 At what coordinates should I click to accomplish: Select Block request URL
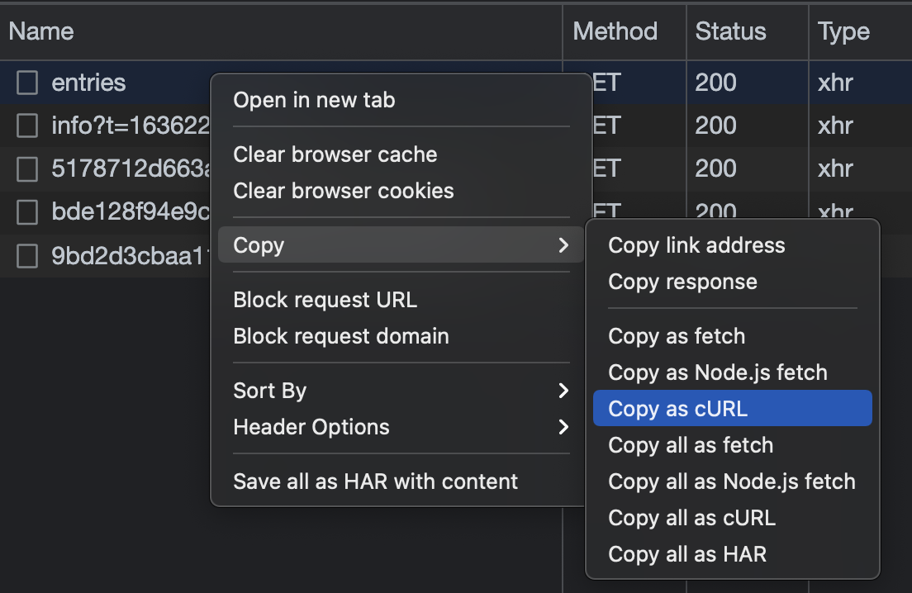coord(325,300)
